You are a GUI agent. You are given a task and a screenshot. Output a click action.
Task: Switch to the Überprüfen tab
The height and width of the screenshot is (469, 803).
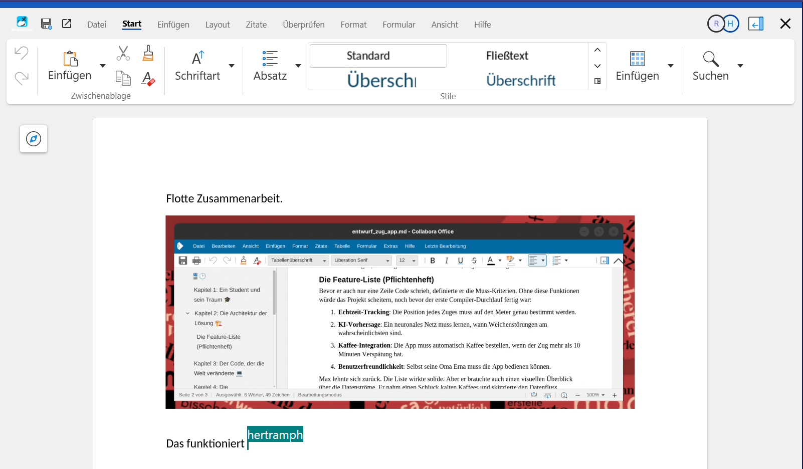pos(303,25)
